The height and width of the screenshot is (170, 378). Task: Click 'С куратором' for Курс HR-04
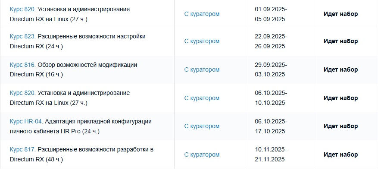202,126
